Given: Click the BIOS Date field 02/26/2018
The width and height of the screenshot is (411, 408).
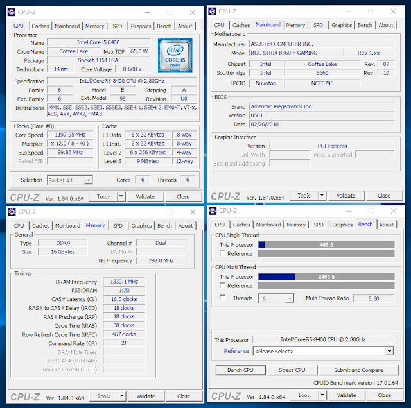Looking at the screenshot, I should (x=322, y=124).
